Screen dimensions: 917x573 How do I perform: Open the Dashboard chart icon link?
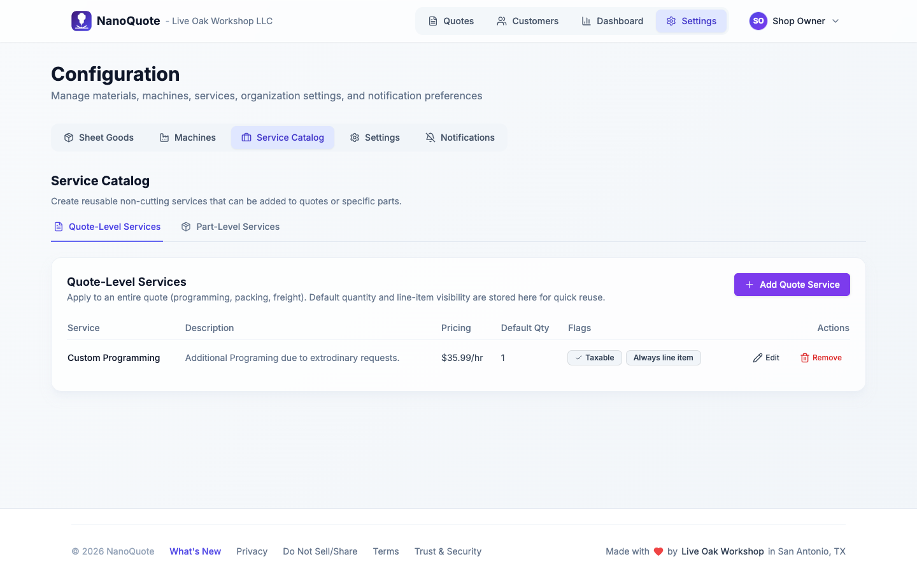pyautogui.click(x=586, y=21)
